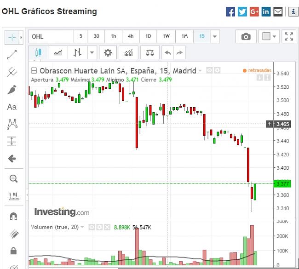This screenshot has width=299, height=269.
Task: Switch to 30 minute interval
Action: pos(96,36)
